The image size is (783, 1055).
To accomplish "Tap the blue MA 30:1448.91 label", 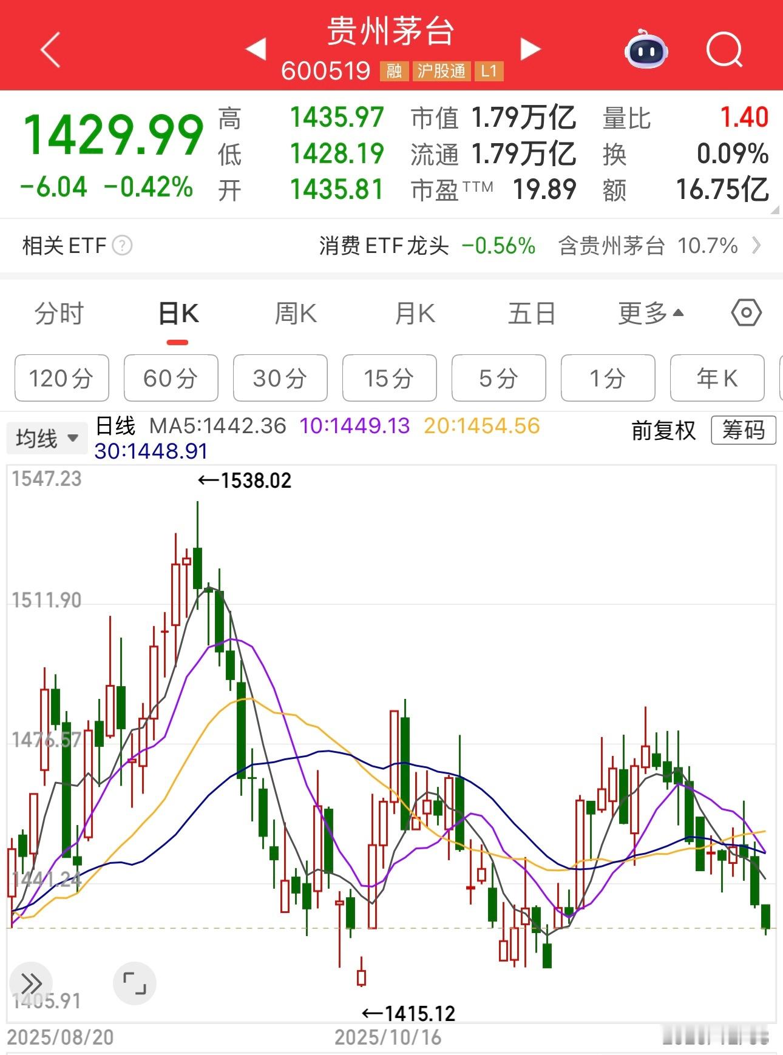I will 151,451.
